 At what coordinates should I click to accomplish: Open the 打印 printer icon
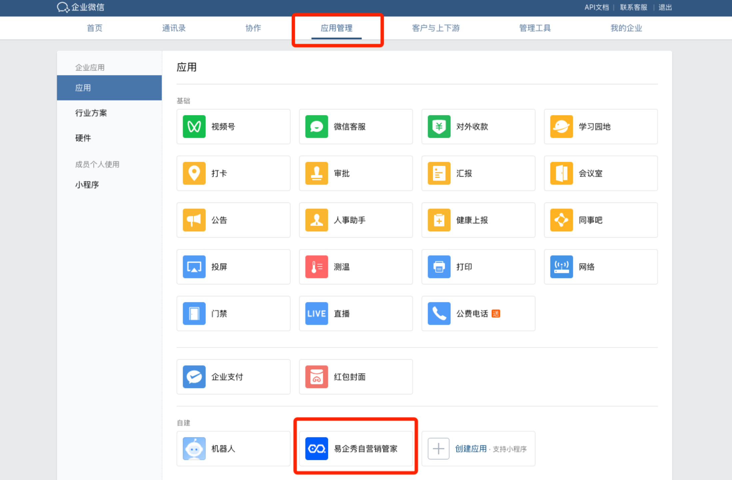[439, 267]
